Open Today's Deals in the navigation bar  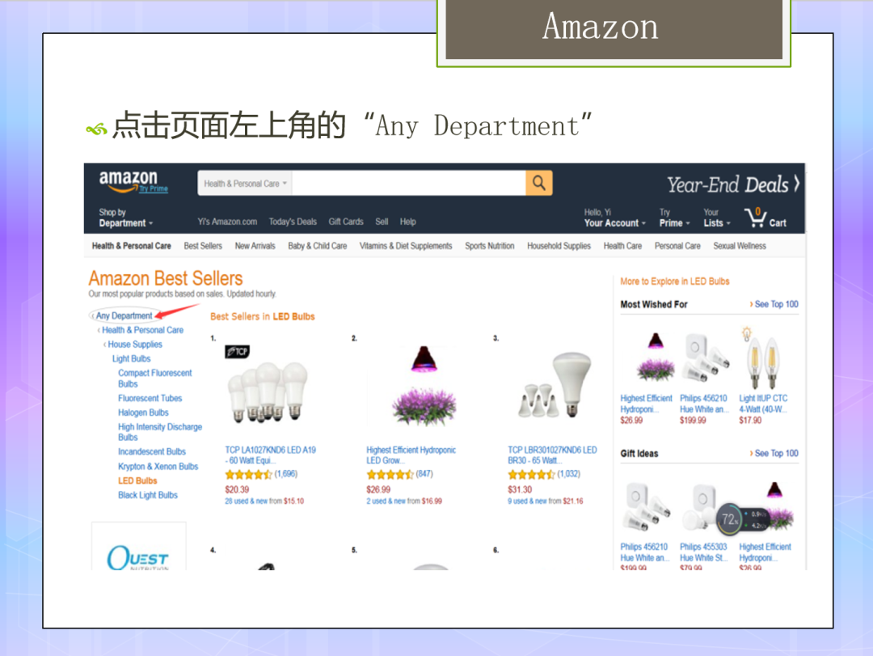pyautogui.click(x=293, y=222)
